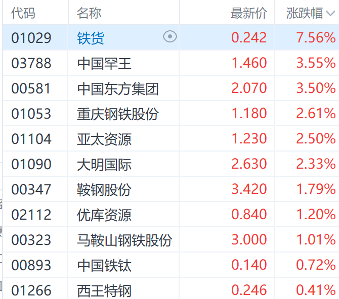Viewport: 339px width, 299px height.
Task: Select the price 1.230
Action: [249, 138]
